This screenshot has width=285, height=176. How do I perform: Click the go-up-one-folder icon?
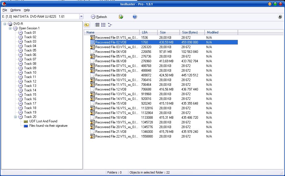tap(87, 25)
